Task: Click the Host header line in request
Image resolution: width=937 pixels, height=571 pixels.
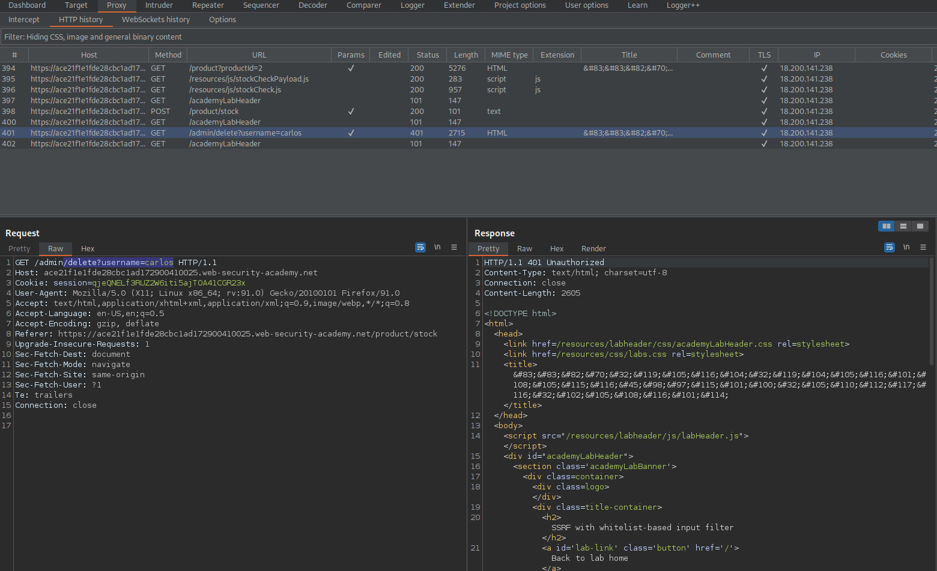Action: (166, 273)
